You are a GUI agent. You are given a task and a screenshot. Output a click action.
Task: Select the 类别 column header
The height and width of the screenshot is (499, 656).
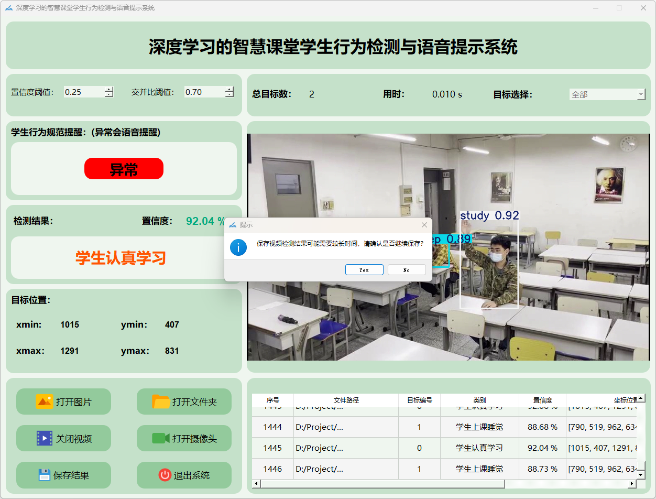tap(479, 400)
